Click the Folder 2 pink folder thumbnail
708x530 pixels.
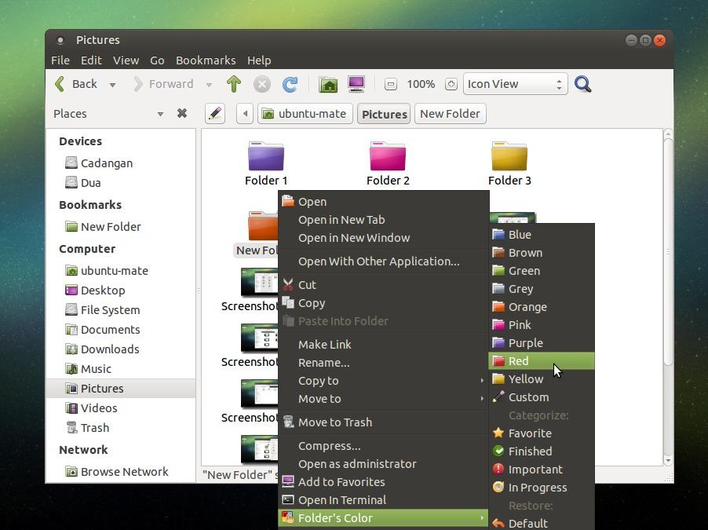[x=388, y=155]
